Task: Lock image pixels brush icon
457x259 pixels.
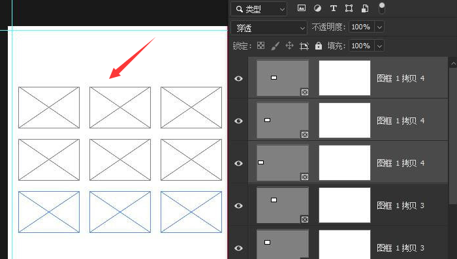Action: [275, 46]
